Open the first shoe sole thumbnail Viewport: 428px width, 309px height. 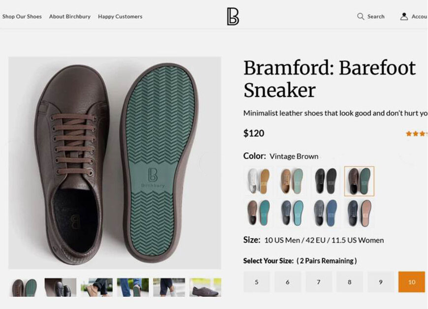(25, 287)
